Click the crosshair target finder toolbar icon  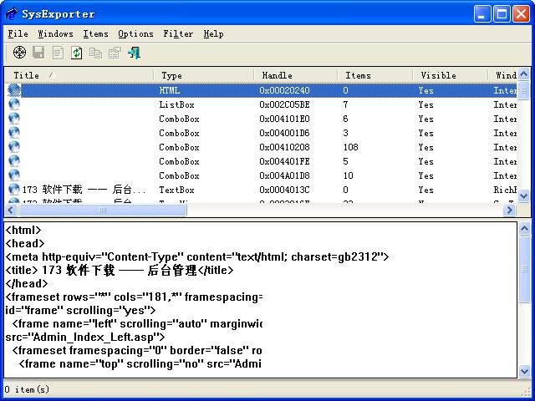click(x=19, y=53)
